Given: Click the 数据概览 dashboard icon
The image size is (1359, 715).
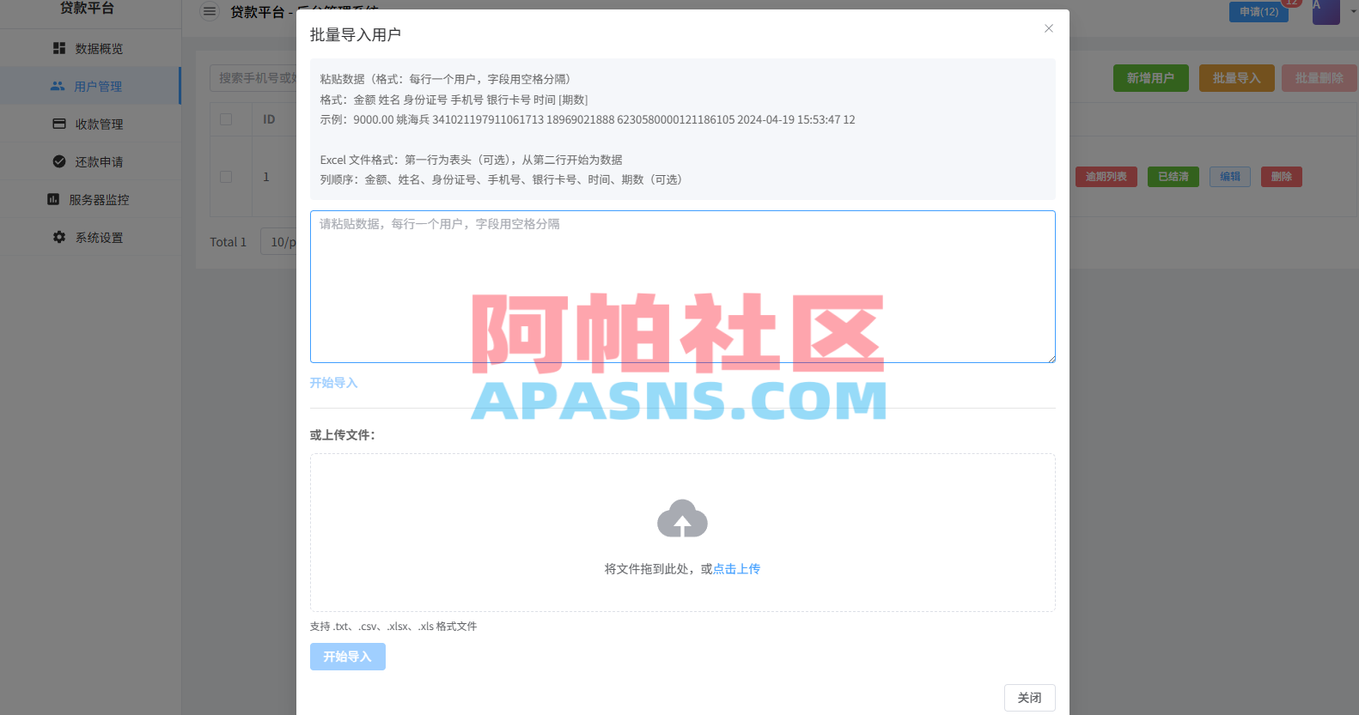Looking at the screenshot, I should click(x=59, y=48).
